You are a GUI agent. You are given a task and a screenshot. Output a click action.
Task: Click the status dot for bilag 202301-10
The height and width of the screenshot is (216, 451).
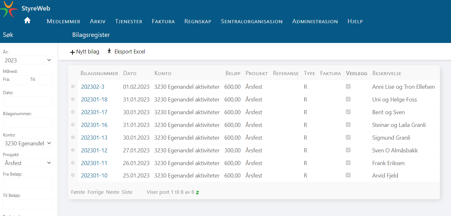click(x=73, y=175)
